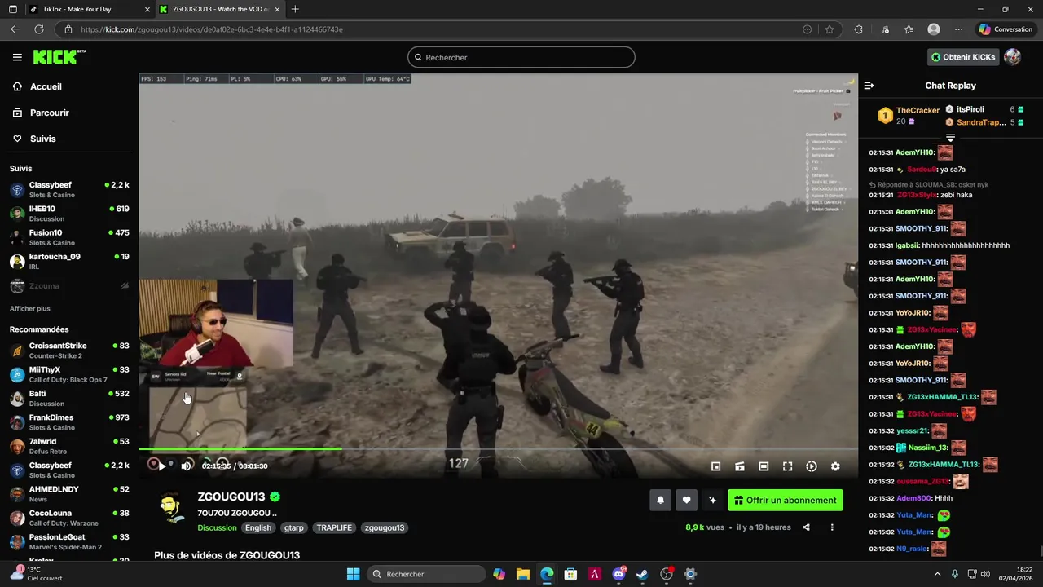The height and width of the screenshot is (587, 1043).
Task: Click the sparkle button next to the heart
Action: coord(712,501)
